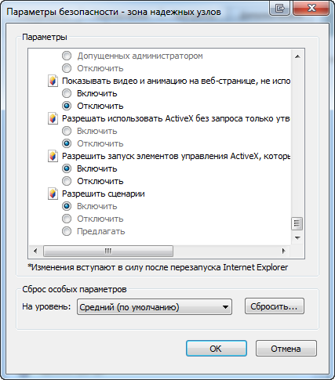Viewport: 335px width, 380px height.
Task: Click the icon beside "Показывать видео и анимацию"
Action: pyautogui.click(x=53, y=81)
